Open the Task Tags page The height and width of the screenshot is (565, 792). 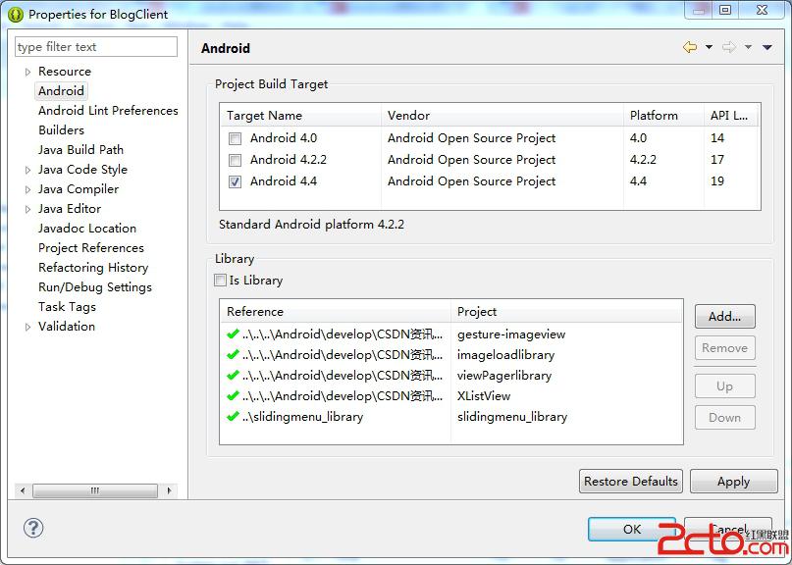pyautogui.click(x=67, y=307)
